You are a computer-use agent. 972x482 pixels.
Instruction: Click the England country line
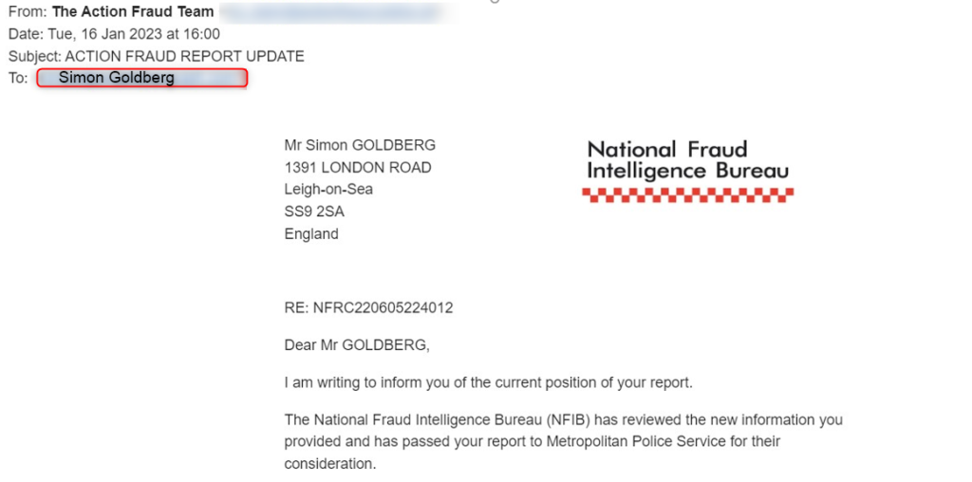(311, 233)
